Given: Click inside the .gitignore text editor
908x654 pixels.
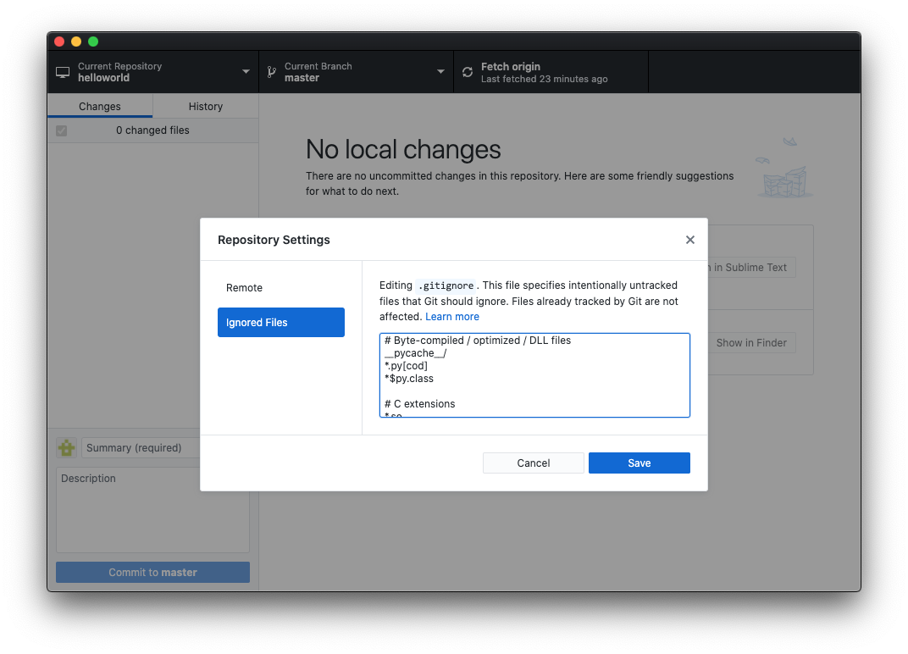Looking at the screenshot, I should [x=534, y=374].
